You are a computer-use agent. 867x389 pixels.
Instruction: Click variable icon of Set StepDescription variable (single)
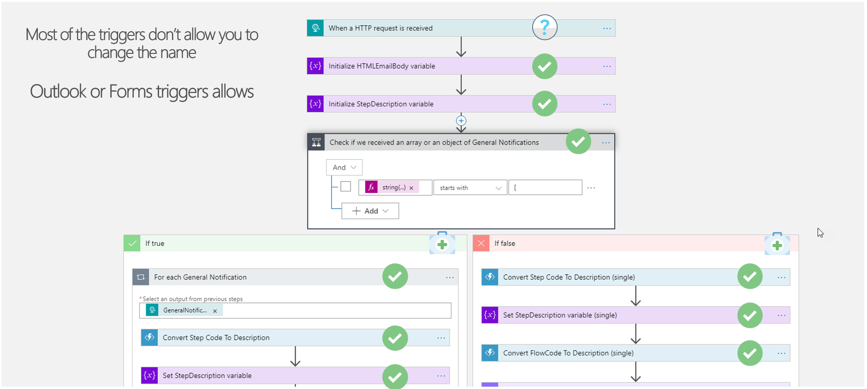click(x=490, y=315)
